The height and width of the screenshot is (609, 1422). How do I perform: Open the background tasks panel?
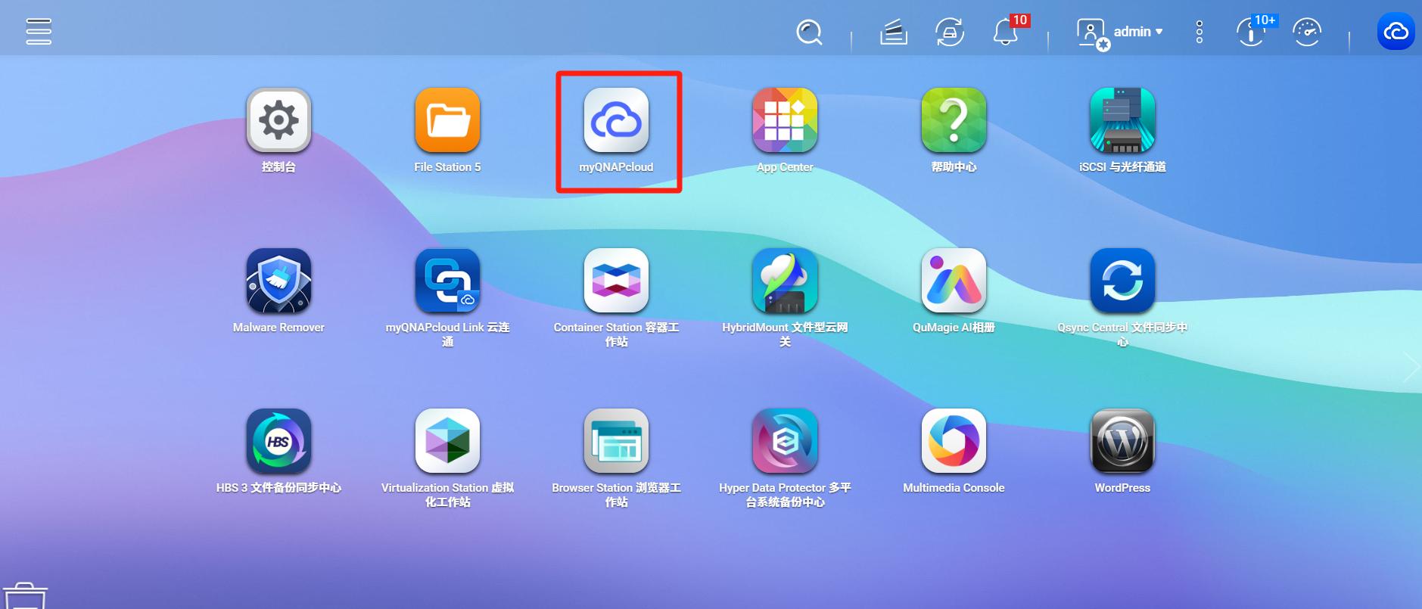pyautogui.click(x=894, y=33)
